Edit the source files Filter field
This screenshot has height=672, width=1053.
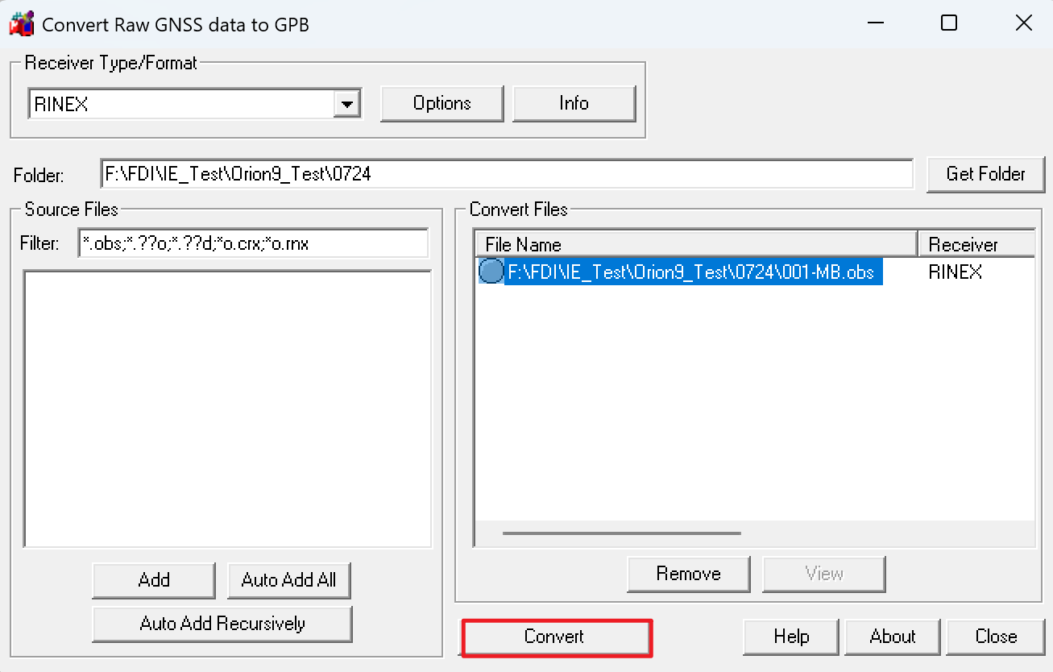pyautogui.click(x=253, y=243)
